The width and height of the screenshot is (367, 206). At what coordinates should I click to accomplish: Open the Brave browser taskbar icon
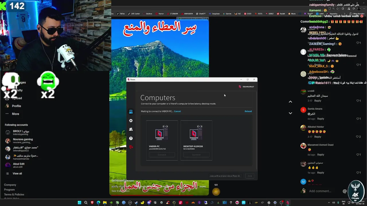[x=92, y=203]
